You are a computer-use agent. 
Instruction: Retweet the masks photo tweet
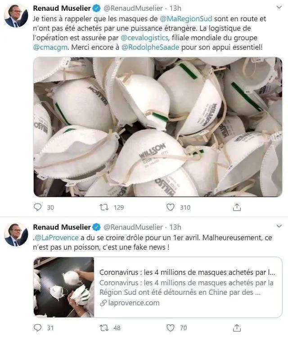pyautogui.click(x=104, y=207)
